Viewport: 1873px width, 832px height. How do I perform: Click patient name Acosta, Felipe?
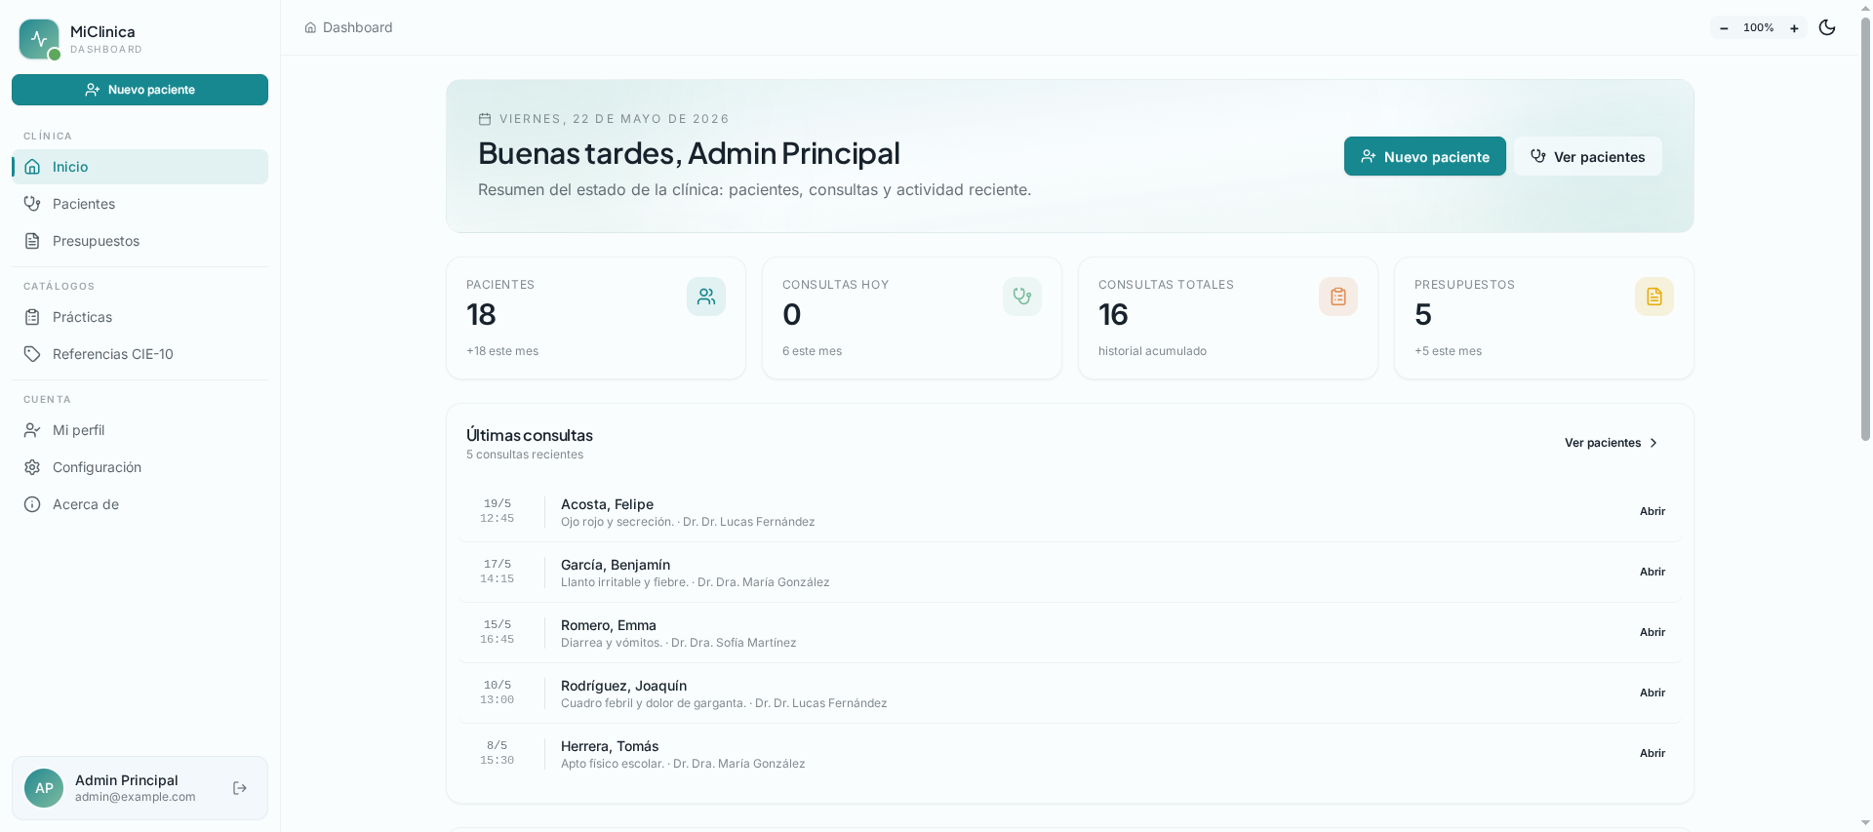pos(607,504)
